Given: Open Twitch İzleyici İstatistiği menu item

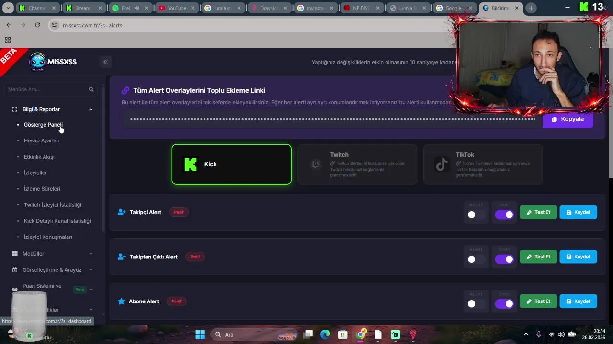Looking at the screenshot, I should (x=53, y=205).
